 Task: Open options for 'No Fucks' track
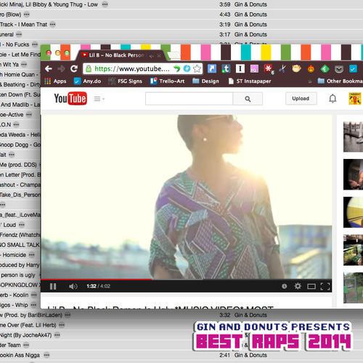[x=35, y=44]
